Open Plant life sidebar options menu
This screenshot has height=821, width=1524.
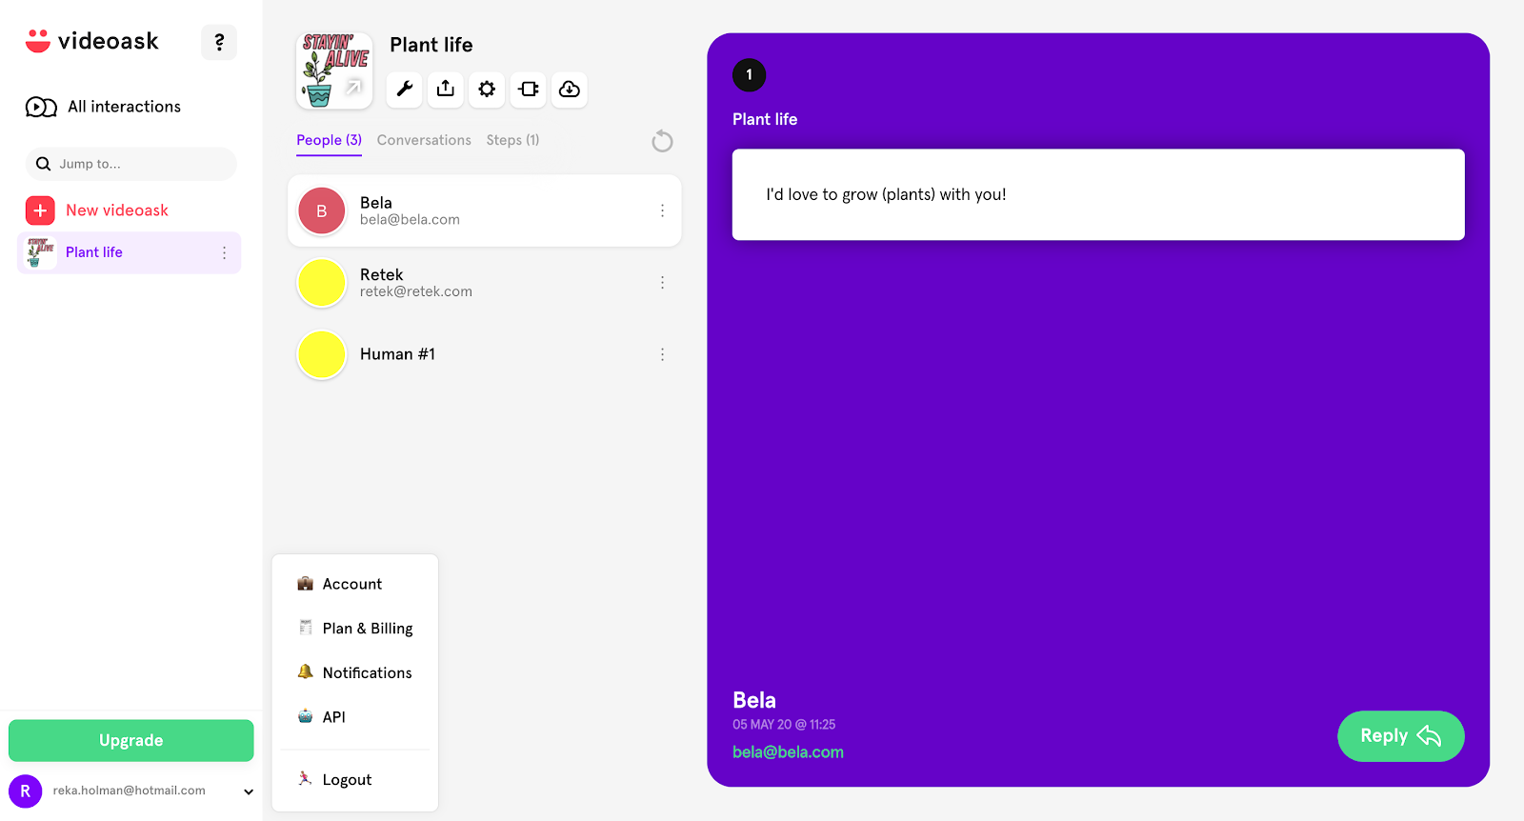pyautogui.click(x=225, y=252)
